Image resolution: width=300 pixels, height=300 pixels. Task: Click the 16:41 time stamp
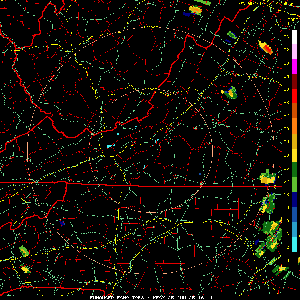205,298
